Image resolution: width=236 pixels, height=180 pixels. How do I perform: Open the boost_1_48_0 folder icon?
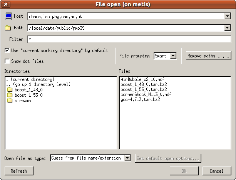[x=10, y=90]
